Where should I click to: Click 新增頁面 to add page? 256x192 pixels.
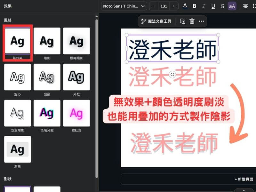(x=244, y=180)
